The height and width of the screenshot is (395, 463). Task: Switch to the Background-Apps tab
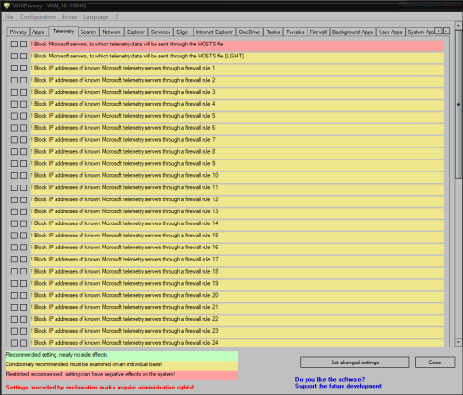click(x=353, y=32)
